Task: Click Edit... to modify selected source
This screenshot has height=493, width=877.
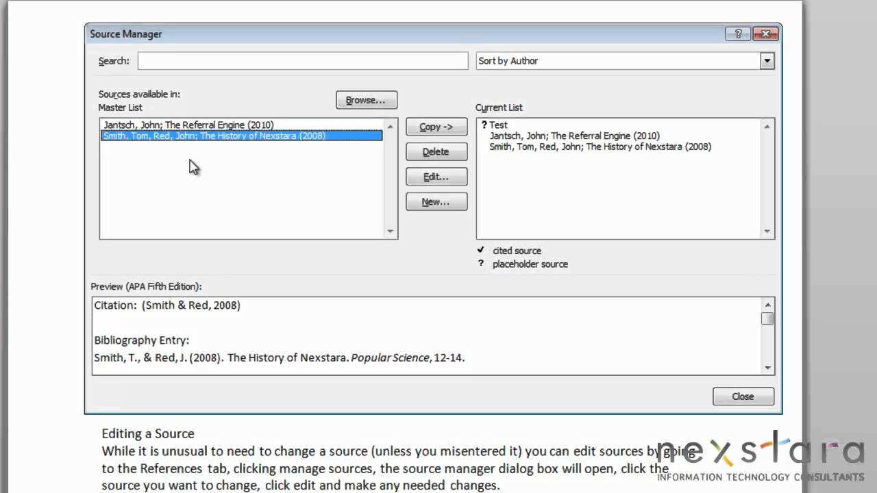Action: tap(436, 177)
